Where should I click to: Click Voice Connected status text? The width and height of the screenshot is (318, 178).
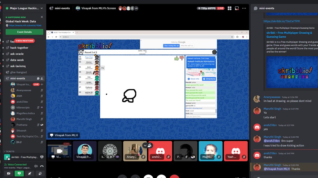tap(17, 165)
